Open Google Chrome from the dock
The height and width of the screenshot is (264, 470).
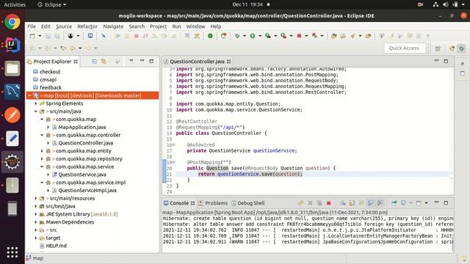(12, 22)
